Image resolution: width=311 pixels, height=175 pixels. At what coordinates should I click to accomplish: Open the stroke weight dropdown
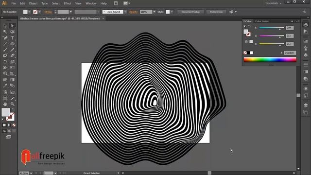tap(70, 12)
